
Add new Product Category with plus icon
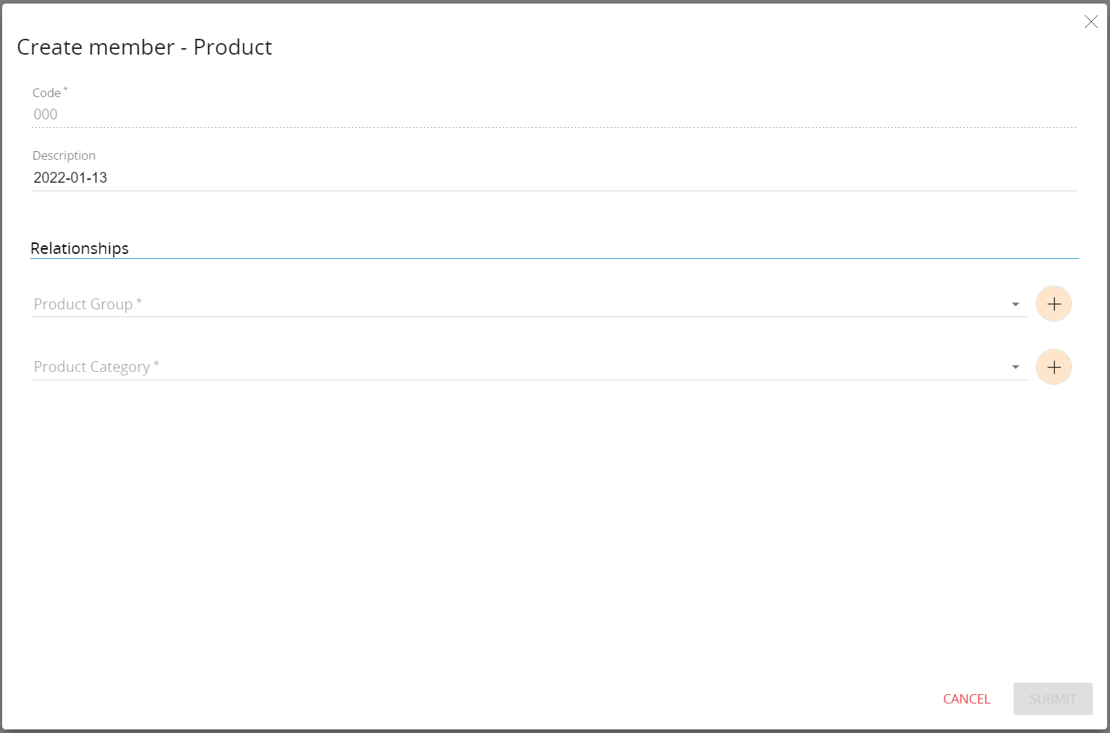coord(1054,368)
